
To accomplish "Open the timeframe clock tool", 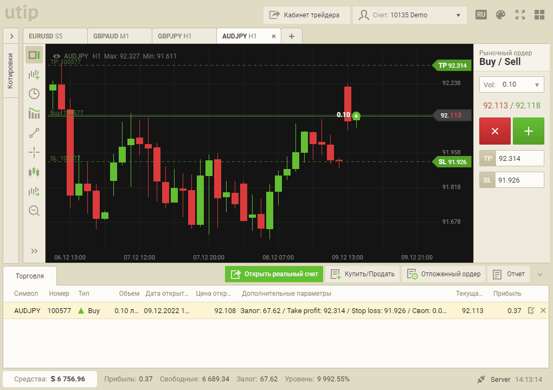I will 34,94.
